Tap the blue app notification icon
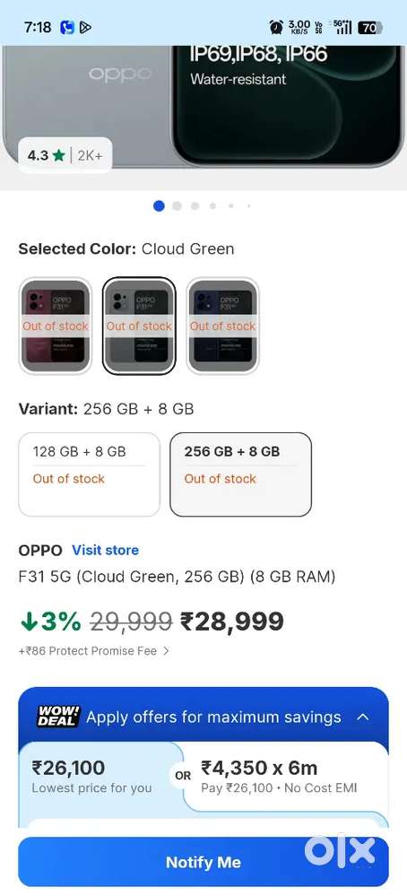The height and width of the screenshot is (896, 407). pos(67,27)
